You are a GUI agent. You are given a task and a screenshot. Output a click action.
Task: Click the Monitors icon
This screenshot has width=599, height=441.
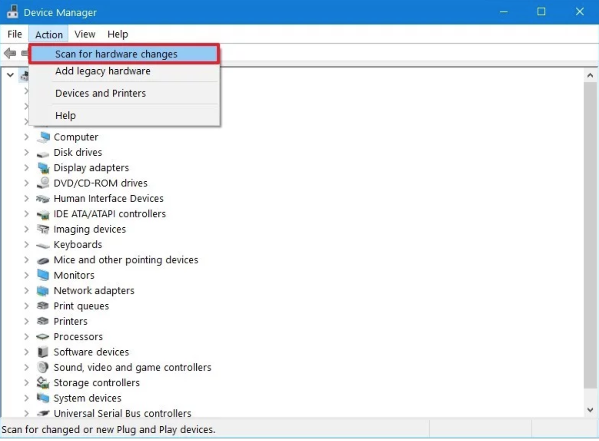pos(43,275)
